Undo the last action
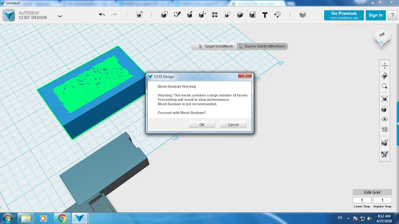 pos(102,15)
